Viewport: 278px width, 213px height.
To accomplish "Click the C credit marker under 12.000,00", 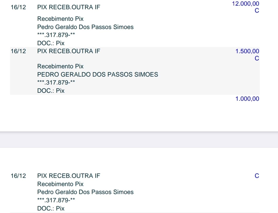I will point(257,11).
